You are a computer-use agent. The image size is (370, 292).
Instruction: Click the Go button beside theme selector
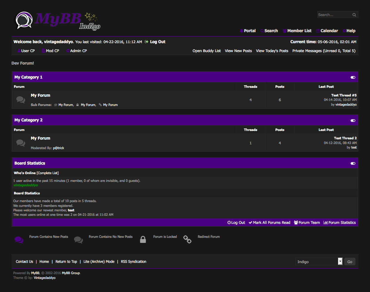coord(350,262)
